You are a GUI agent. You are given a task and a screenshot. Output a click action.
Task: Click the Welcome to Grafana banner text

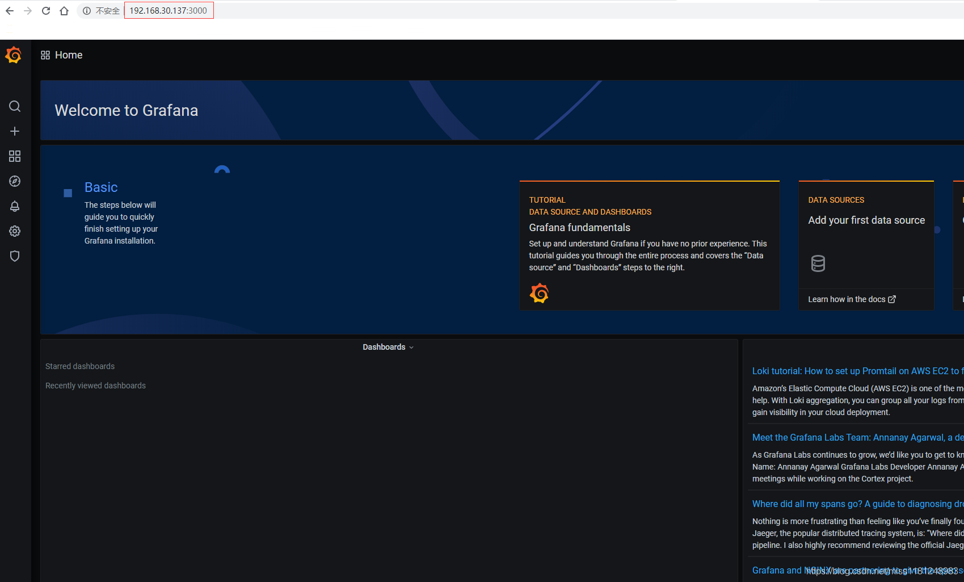pyautogui.click(x=127, y=110)
